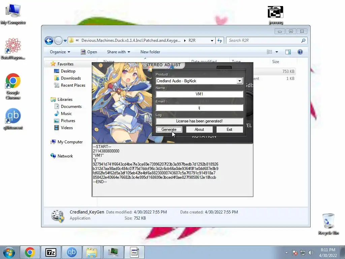This screenshot has width=345, height=259.
Task: Select Favorites in navigation pane
Action: (x=65, y=64)
